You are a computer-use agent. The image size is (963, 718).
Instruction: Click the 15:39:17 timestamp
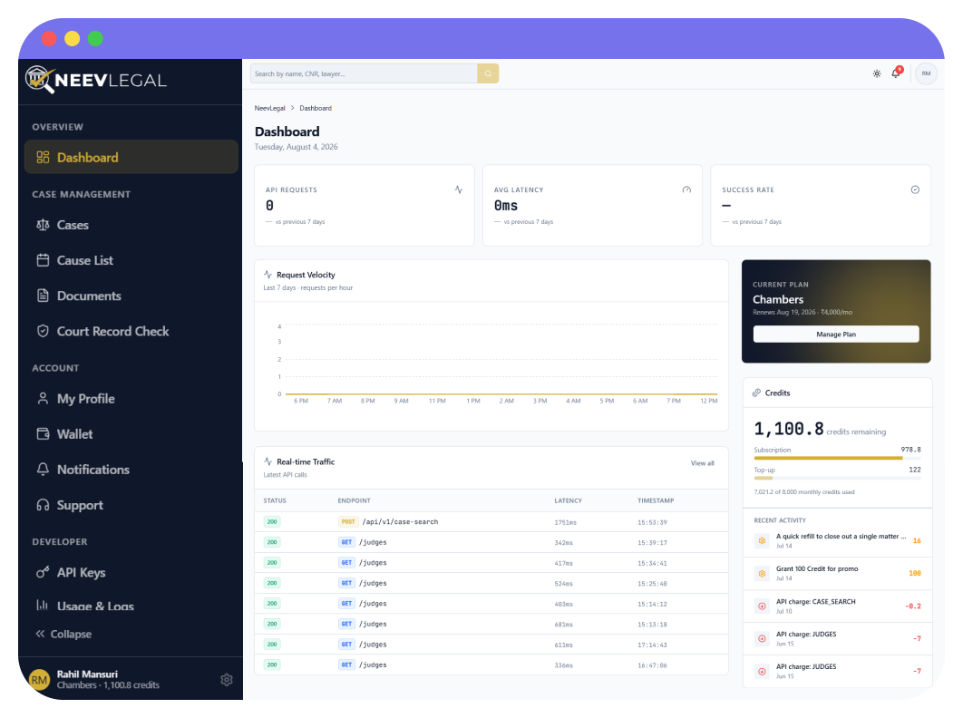(x=652, y=543)
